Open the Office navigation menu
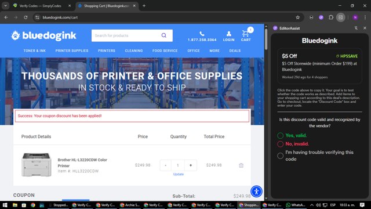The width and height of the screenshot is (371, 209). [x=194, y=51]
